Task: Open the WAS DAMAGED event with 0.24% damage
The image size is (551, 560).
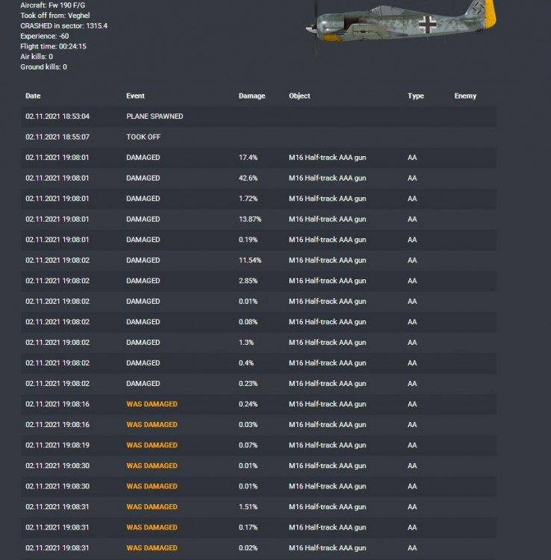Action: click(152, 404)
